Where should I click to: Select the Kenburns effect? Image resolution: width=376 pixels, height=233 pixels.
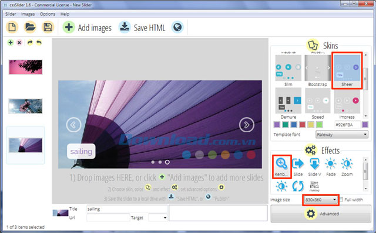click(281, 167)
